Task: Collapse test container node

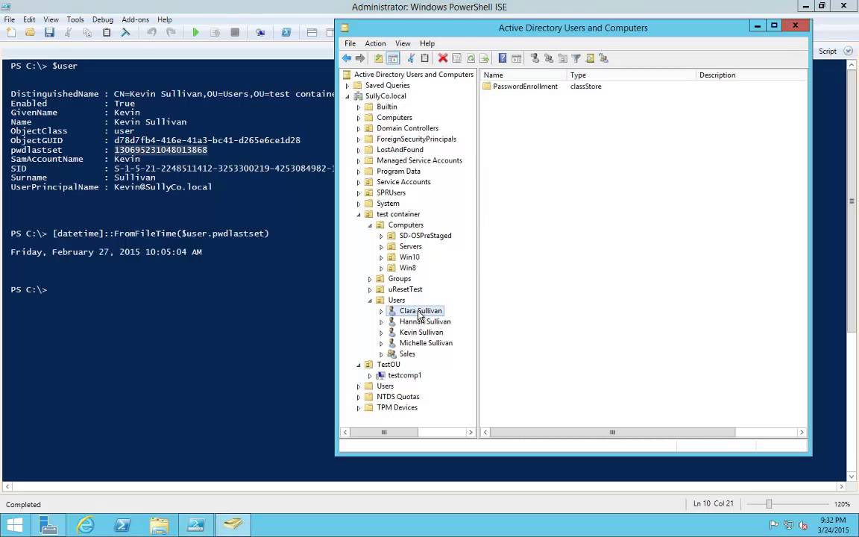Action: click(x=359, y=214)
